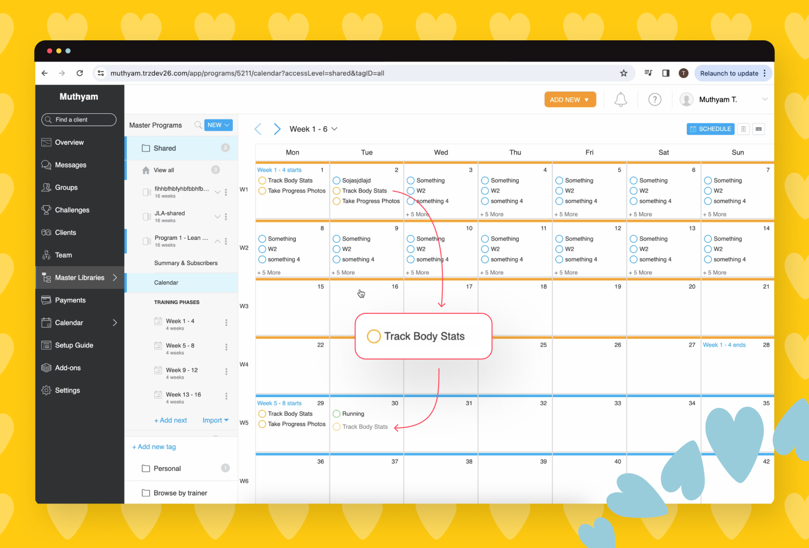Image resolution: width=809 pixels, height=548 pixels.
Task: Bookmark the page with the star icon
Action: point(624,73)
